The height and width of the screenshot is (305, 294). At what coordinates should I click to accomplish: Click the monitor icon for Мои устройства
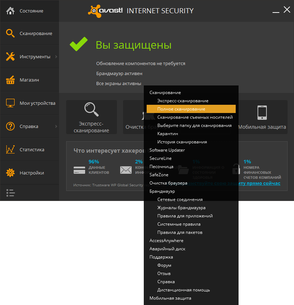tap(10, 103)
